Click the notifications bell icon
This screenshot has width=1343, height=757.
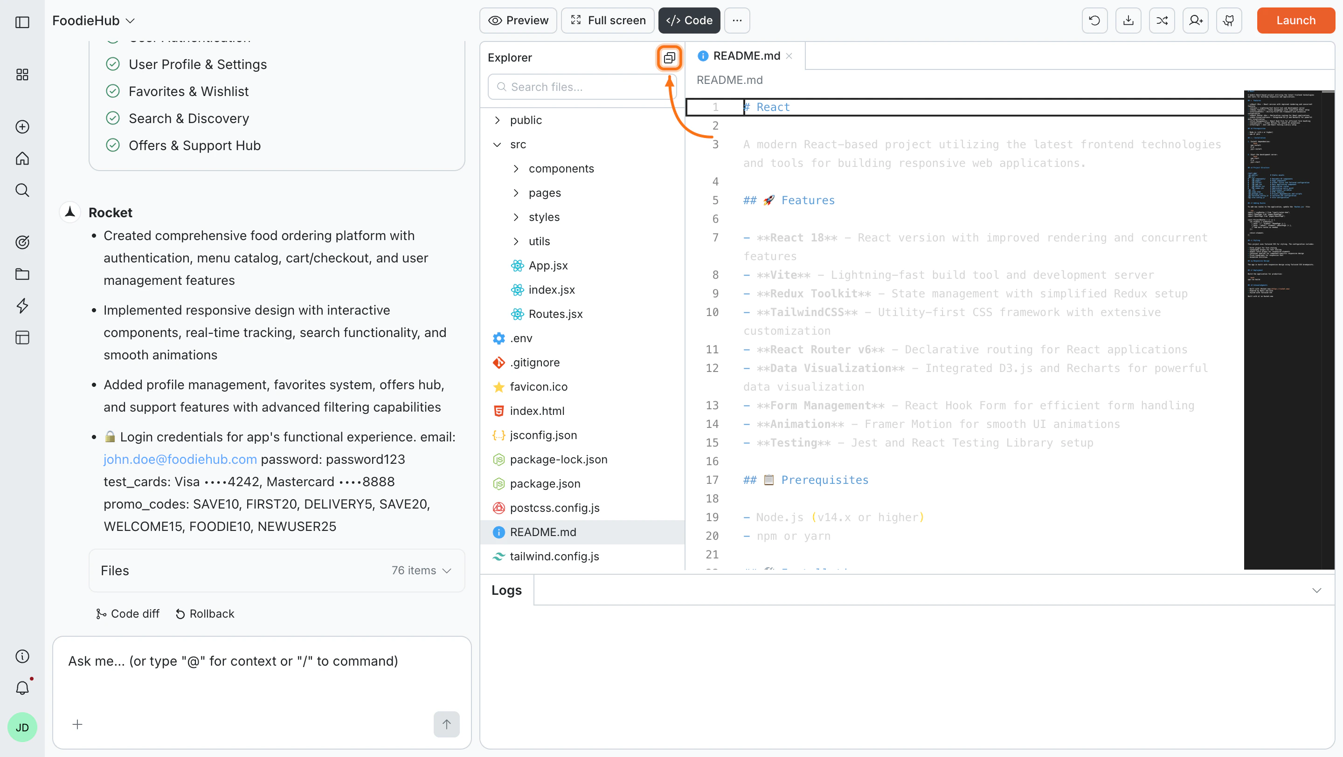point(22,688)
